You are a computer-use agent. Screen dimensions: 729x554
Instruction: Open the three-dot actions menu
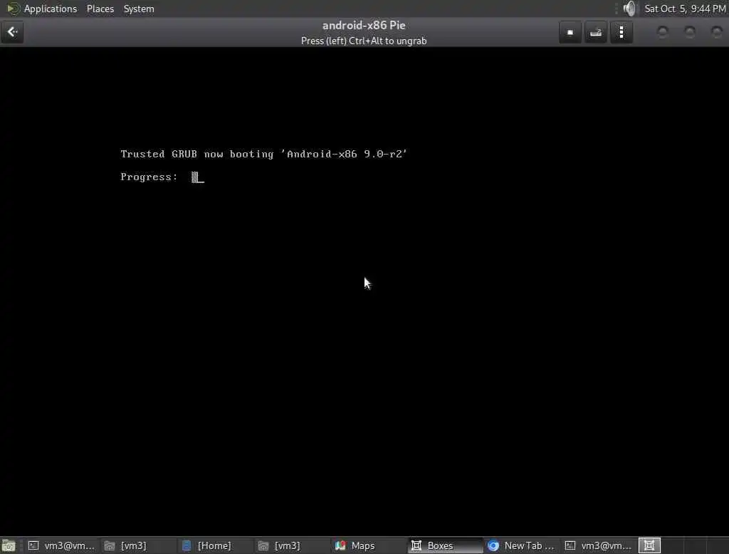coord(622,32)
